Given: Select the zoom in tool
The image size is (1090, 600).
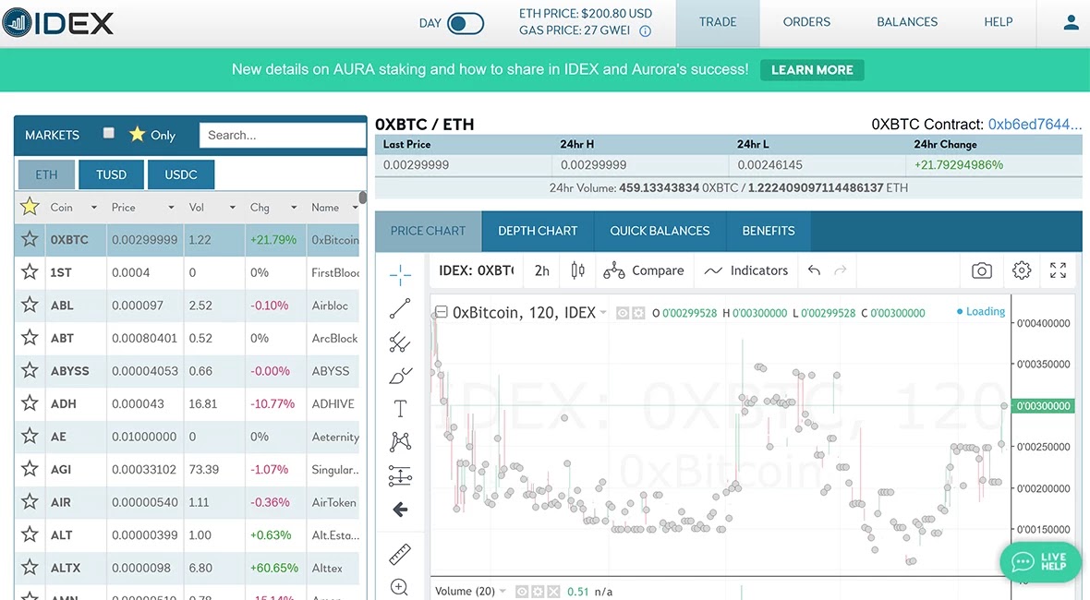Looking at the screenshot, I should pyautogui.click(x=400, y=587).
